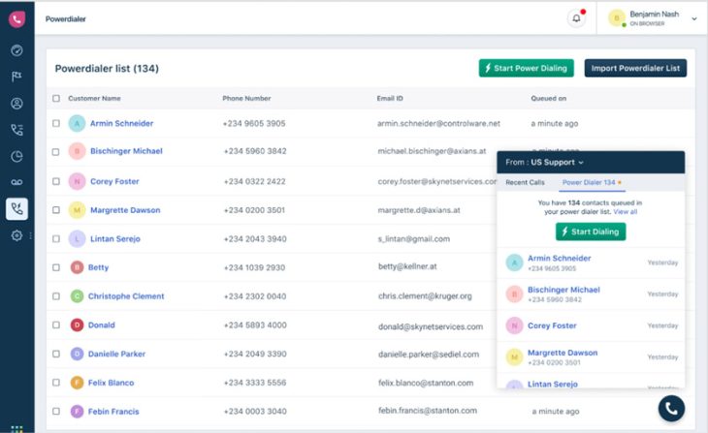Open settings gear icon in sidebar
Viewport: 708px width, 433px height.
coord(16,235)
